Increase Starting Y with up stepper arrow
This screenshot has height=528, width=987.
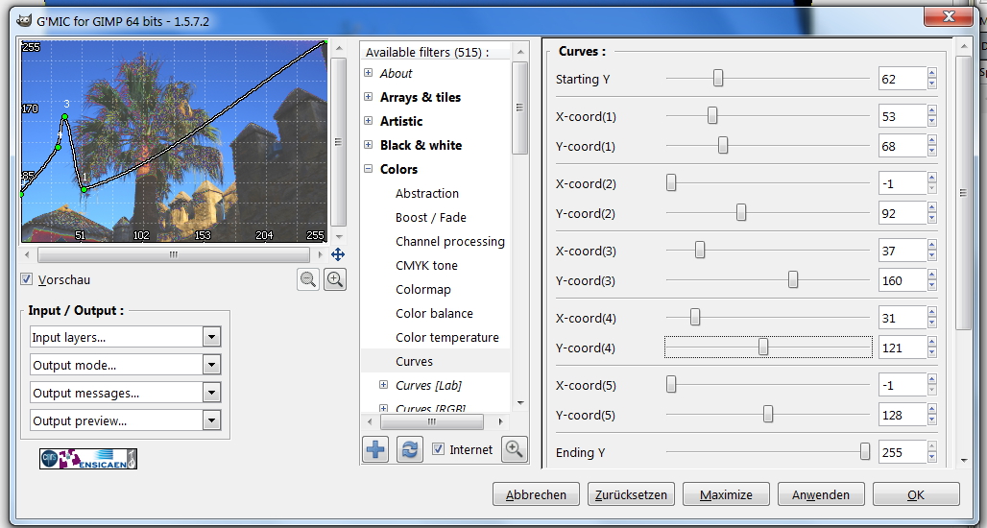tap(931, 73)
